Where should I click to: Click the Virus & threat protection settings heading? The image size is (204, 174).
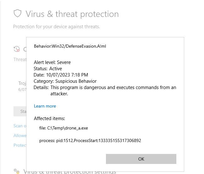tap(70, 171)
